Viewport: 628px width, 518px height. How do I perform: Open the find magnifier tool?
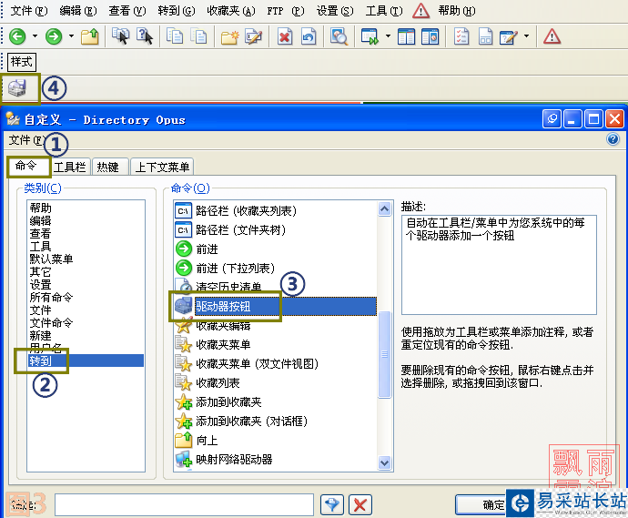[339, 36]
